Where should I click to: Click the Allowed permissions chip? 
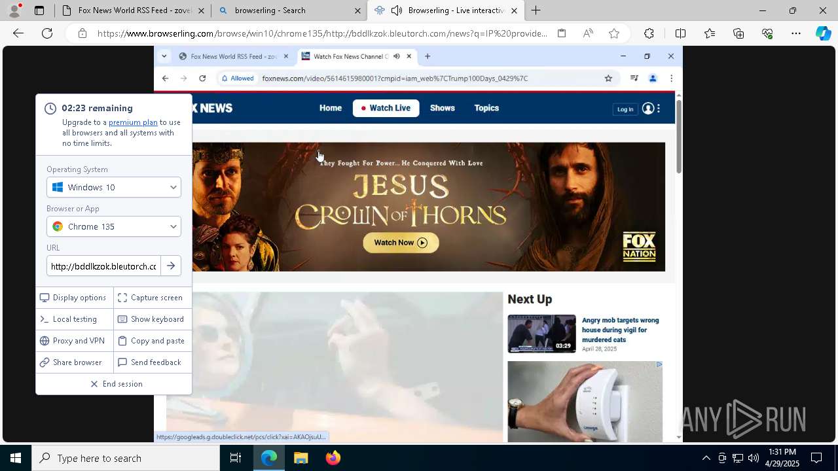click(x=238, y=78)
